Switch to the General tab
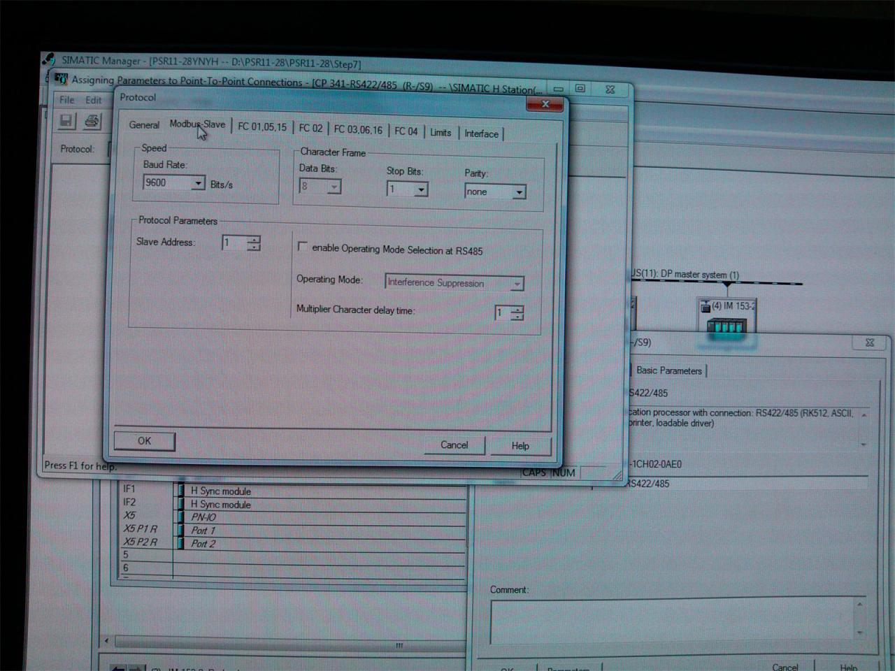Screen dimensions: 895x671 tap(144, 125)
